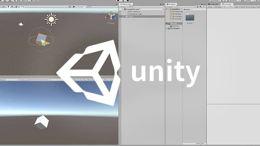Click the Step frame button

pos(128,1)
